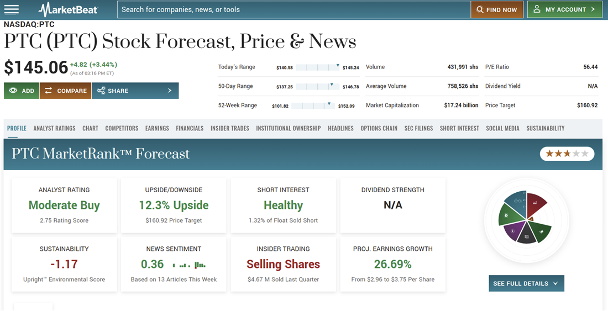
Task: Click Today's Range slider marker
Action: point(338,65)
